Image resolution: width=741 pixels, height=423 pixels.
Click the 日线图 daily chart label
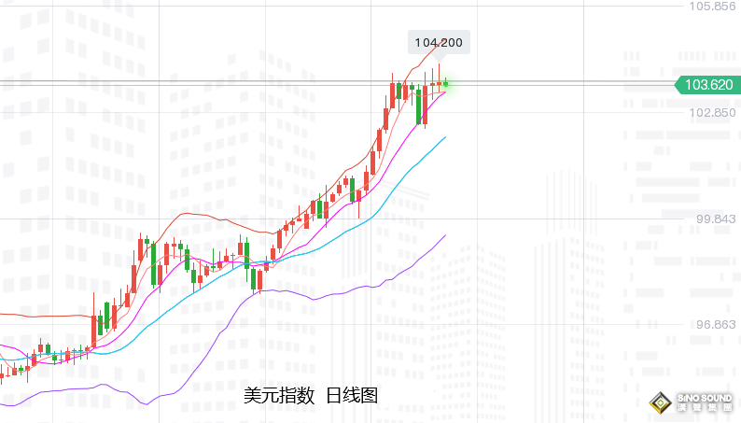352,396
